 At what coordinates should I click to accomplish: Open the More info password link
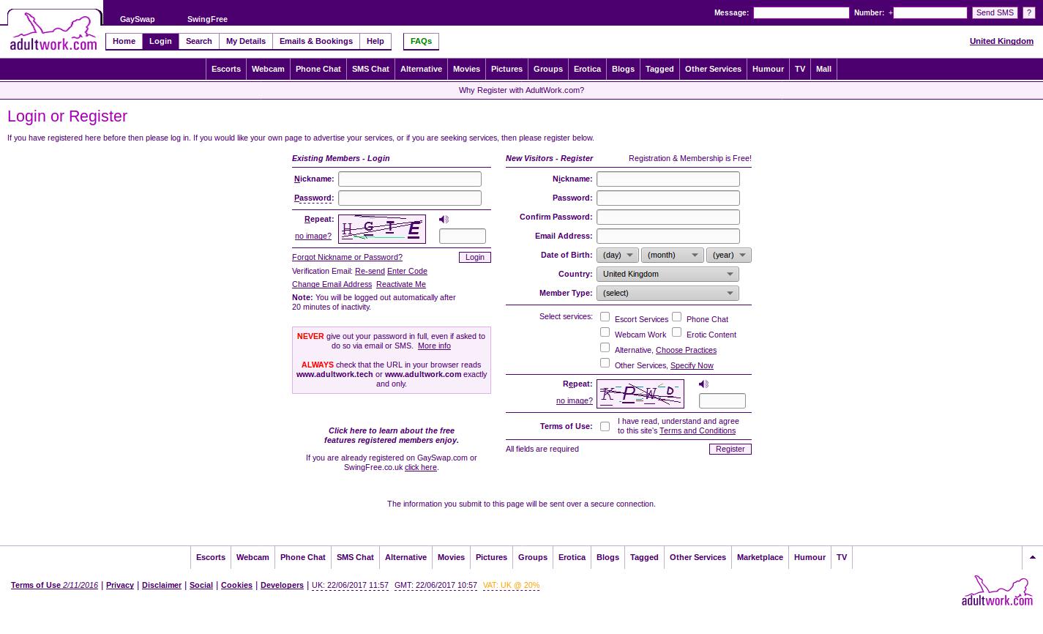tap(434, 346)
